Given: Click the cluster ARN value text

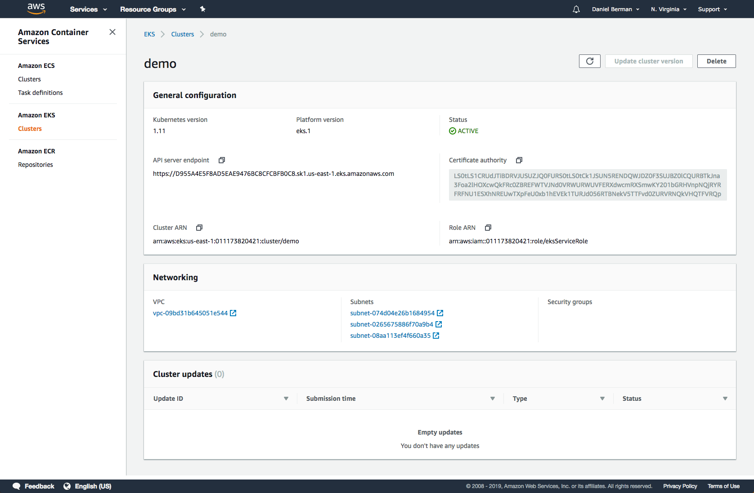Looking at the screenshot, I should [226, 241].
